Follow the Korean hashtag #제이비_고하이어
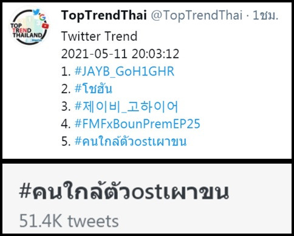Viewport: 294px width, 236px height. pyautogui.click(x=126, y=106)
